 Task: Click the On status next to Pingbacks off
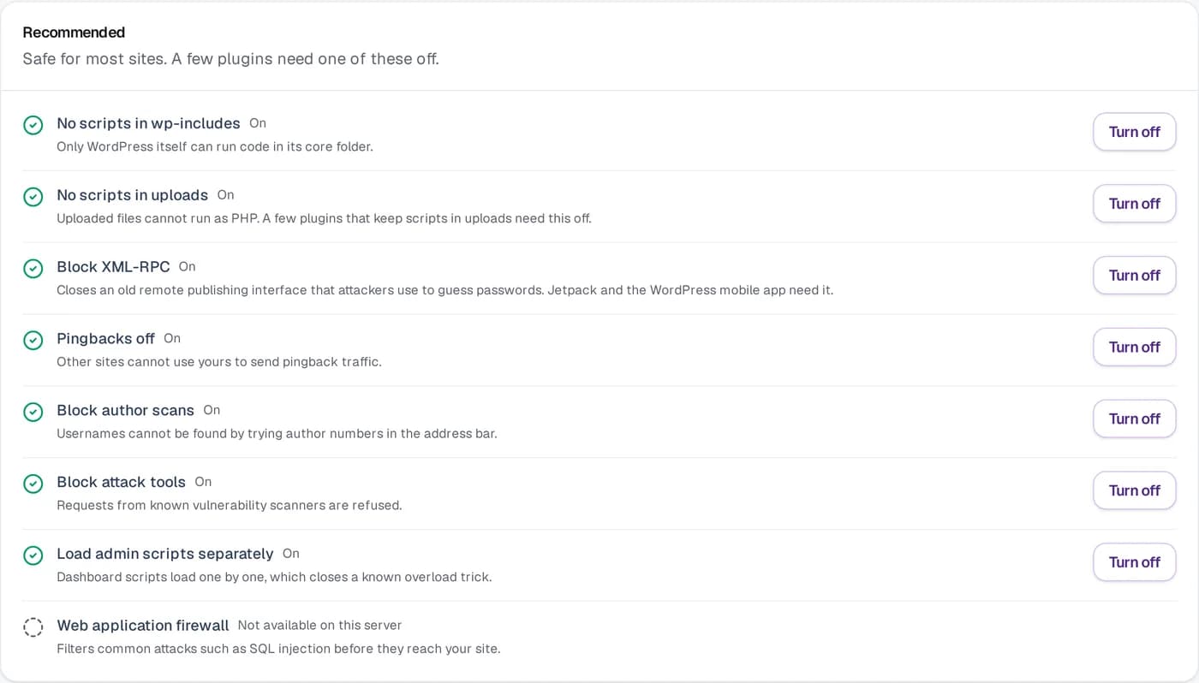tap(172, 338)
